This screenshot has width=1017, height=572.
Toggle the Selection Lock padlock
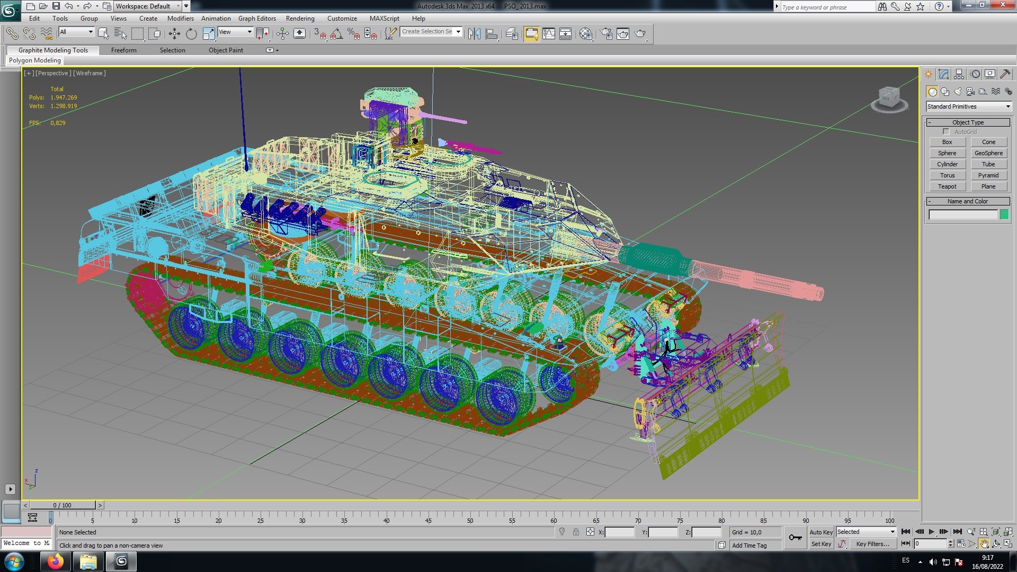(576, 532)
